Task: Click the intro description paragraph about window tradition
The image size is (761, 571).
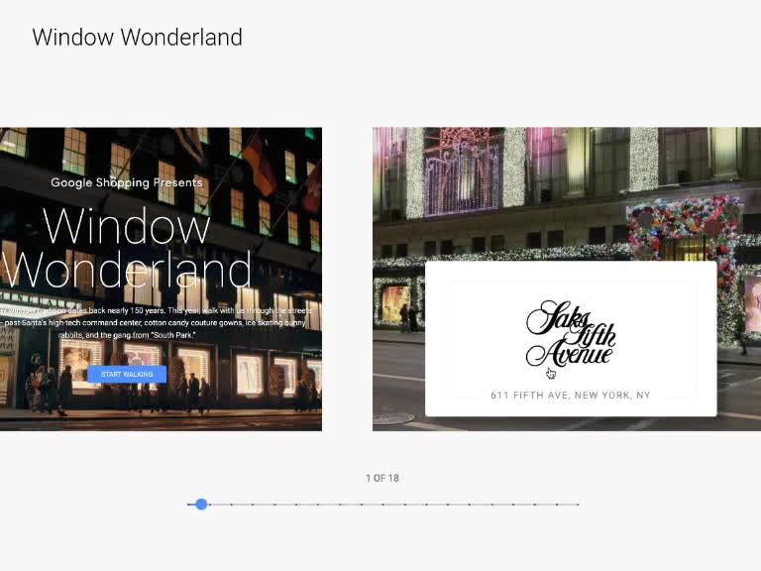Action: pos(156,322)
